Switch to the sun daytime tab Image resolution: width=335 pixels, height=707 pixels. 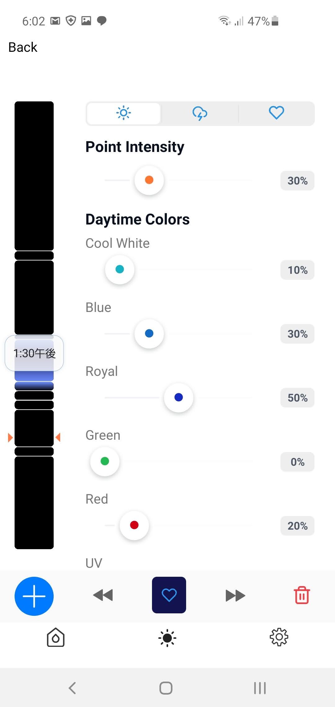pos(123,113)
